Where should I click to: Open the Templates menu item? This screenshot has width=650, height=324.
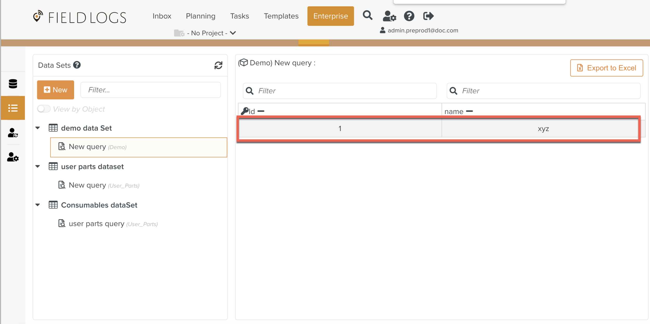coord(281,16)
